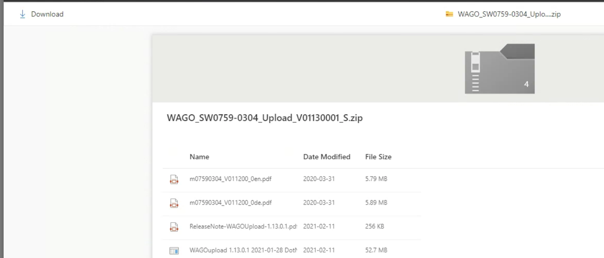The width and height of the screenshot is (604, 258).
Task: Click the download arrow icon
Action: click(x=23, y=14)
